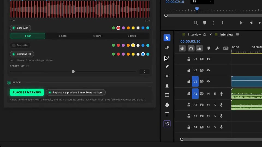Toggle sync lock on track A2

(x=202, y=105)
